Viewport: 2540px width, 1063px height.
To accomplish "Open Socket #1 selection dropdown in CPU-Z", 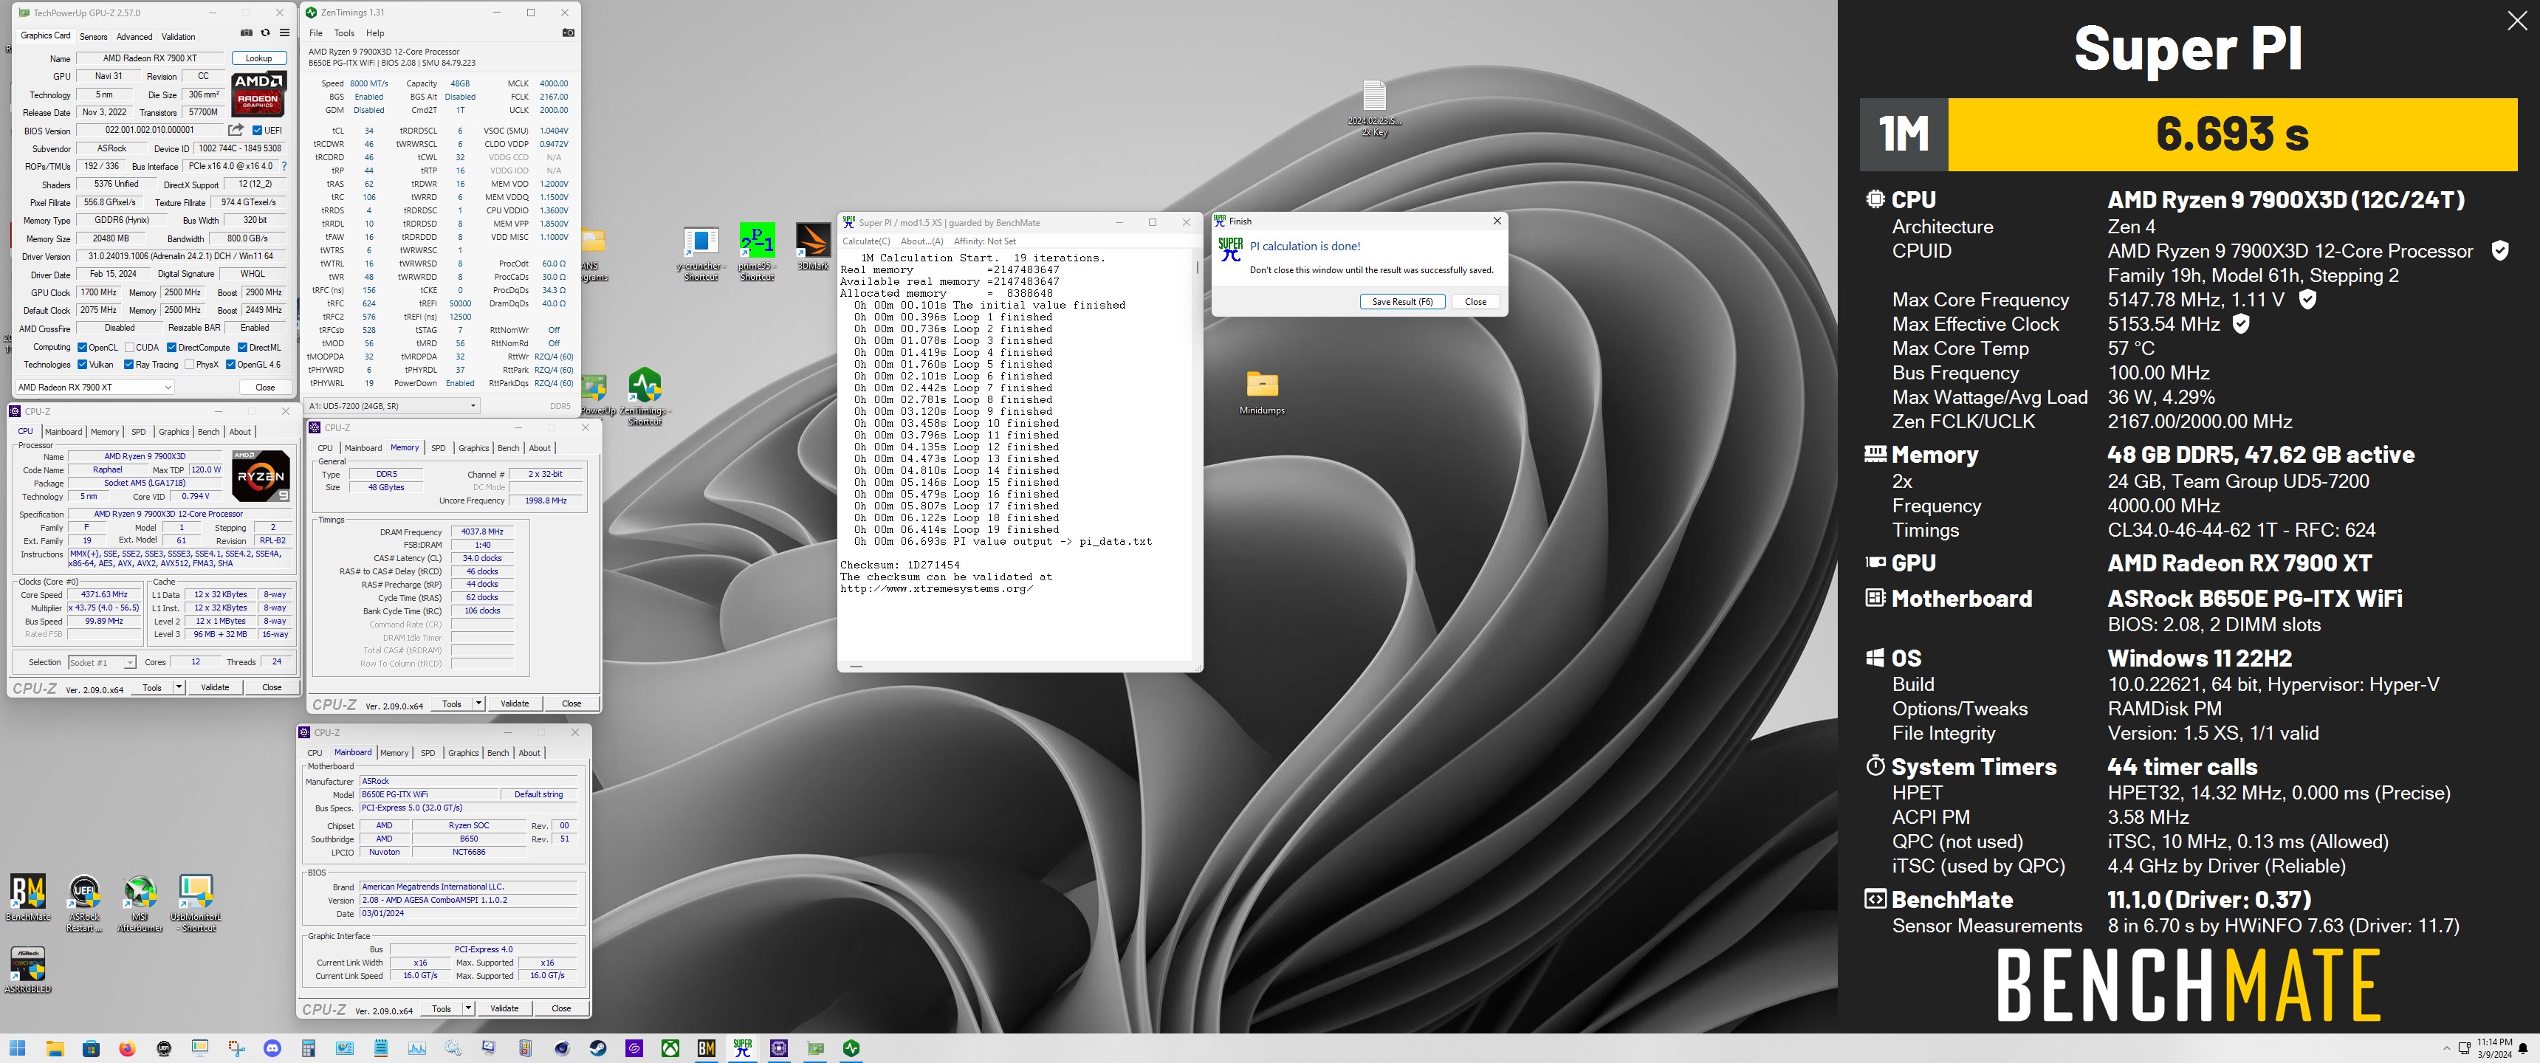I will tap(102, 661).
